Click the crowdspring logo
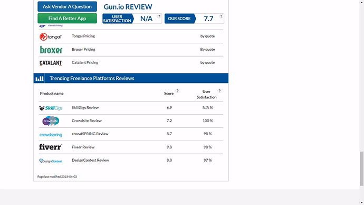 [51, 135]
